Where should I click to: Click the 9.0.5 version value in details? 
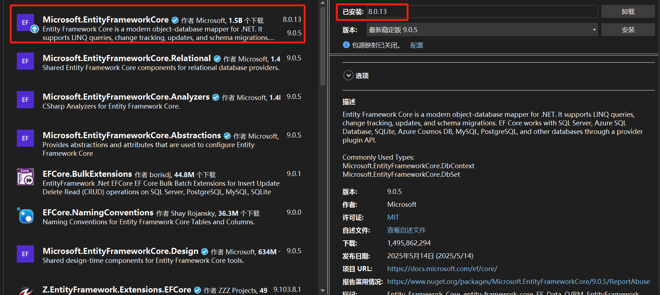[394, 191]
